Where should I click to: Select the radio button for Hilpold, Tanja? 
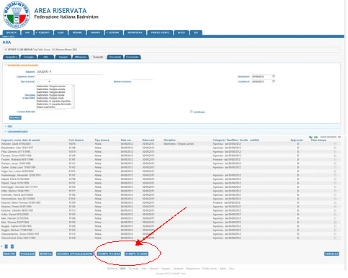(335, 183)
